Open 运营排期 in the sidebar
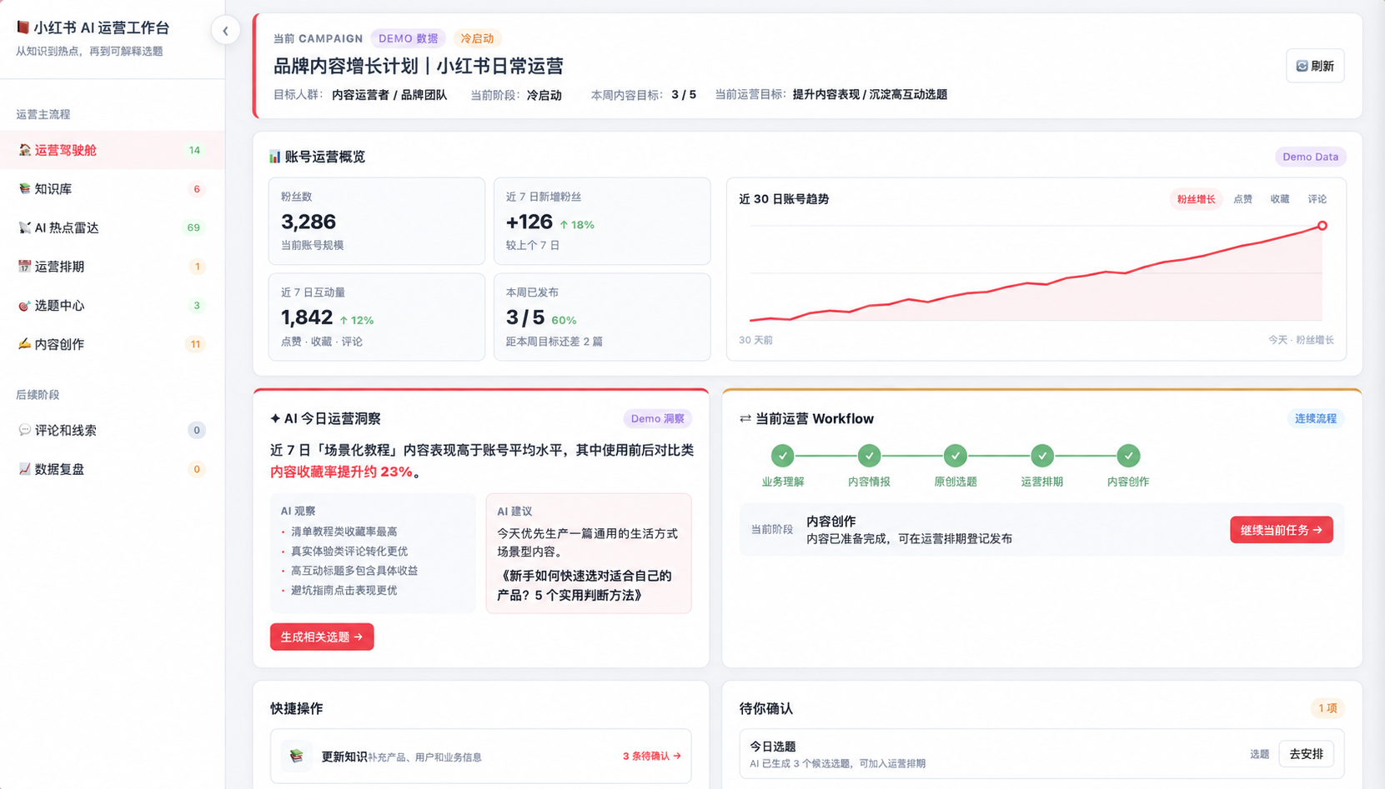The image size is (1385, 789). click(113, 267)
